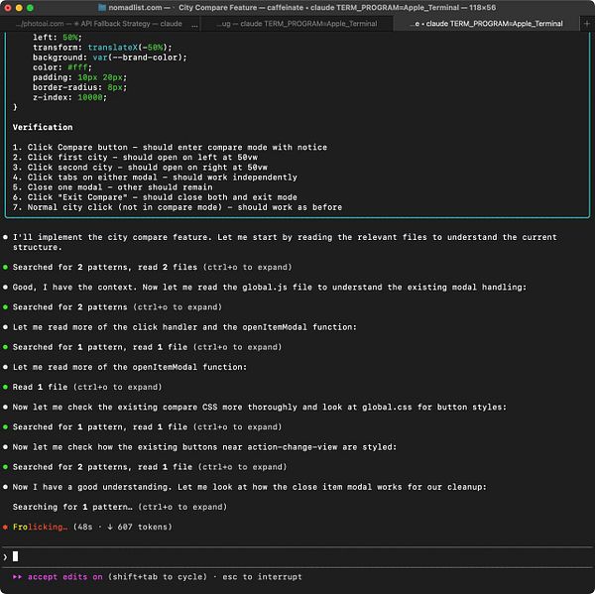
Task: Click 'I'll implement the city compare feature' message
Action: (285, 242)
